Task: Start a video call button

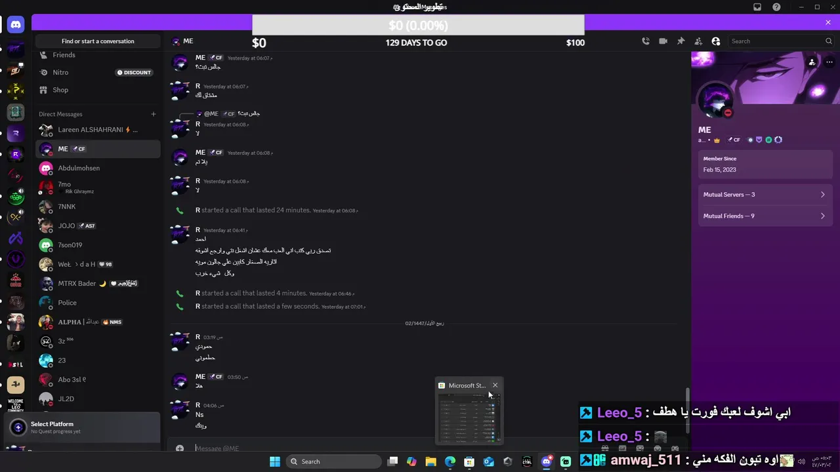Action: tap(663, 41)
